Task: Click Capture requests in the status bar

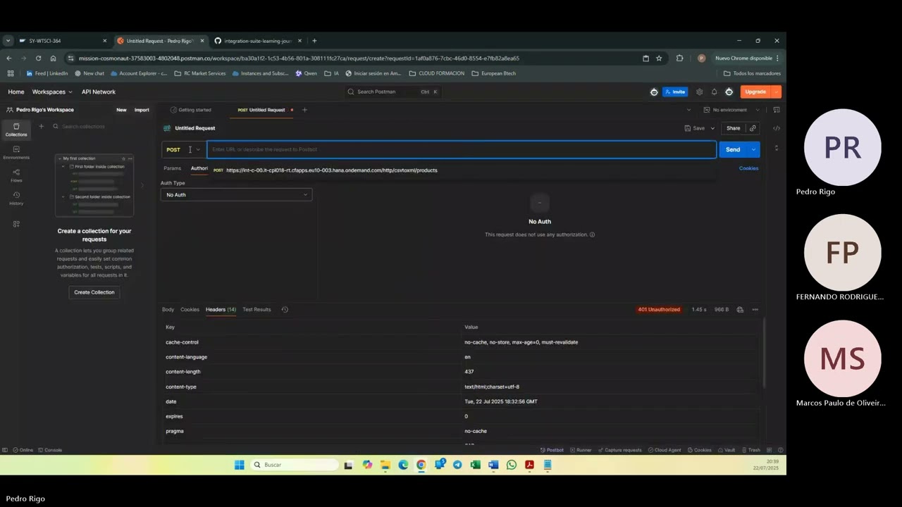Action: 619,450
